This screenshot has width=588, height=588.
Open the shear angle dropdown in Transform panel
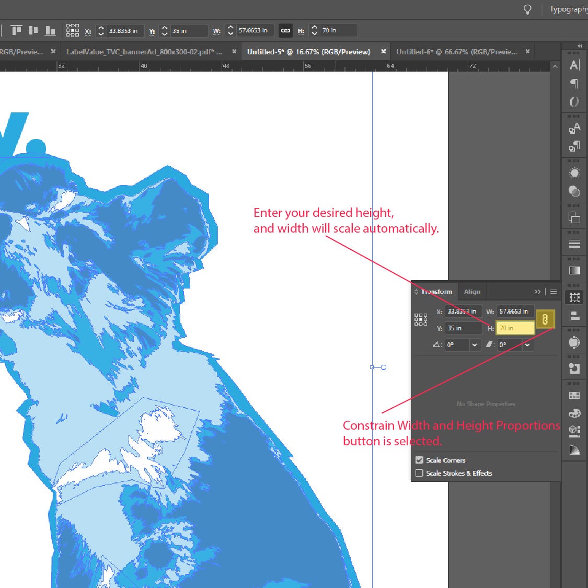(x=527, y=345)
